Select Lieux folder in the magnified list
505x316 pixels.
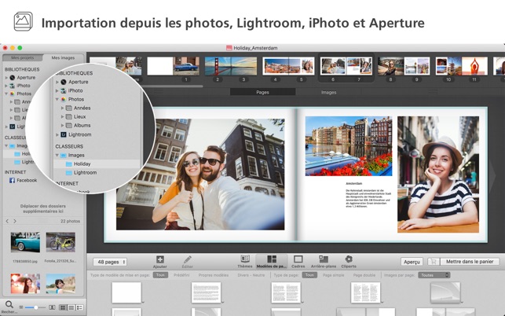[79, 116]
